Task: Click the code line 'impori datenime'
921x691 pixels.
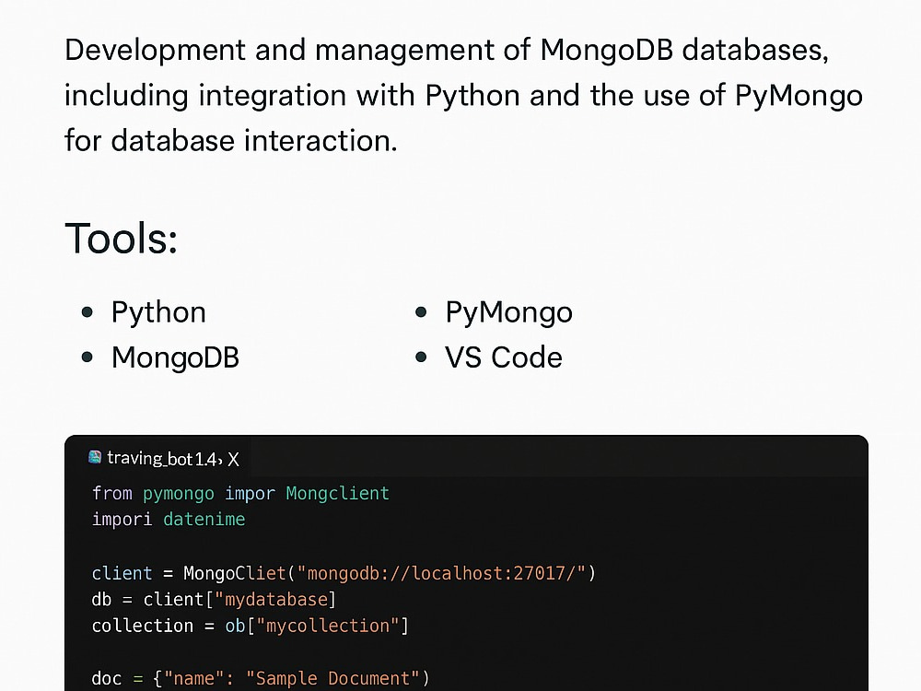Action: point(169,519)
